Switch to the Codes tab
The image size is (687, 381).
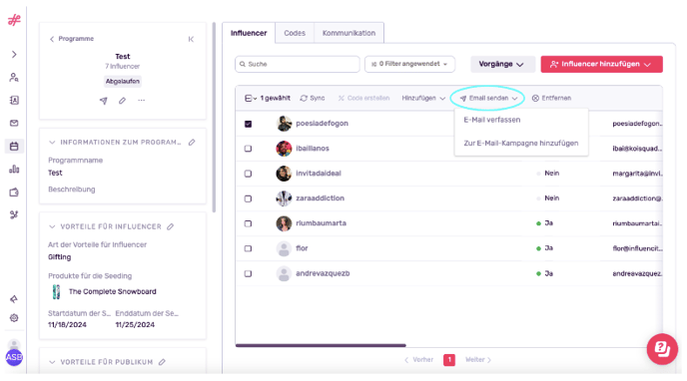coord(295,33)
